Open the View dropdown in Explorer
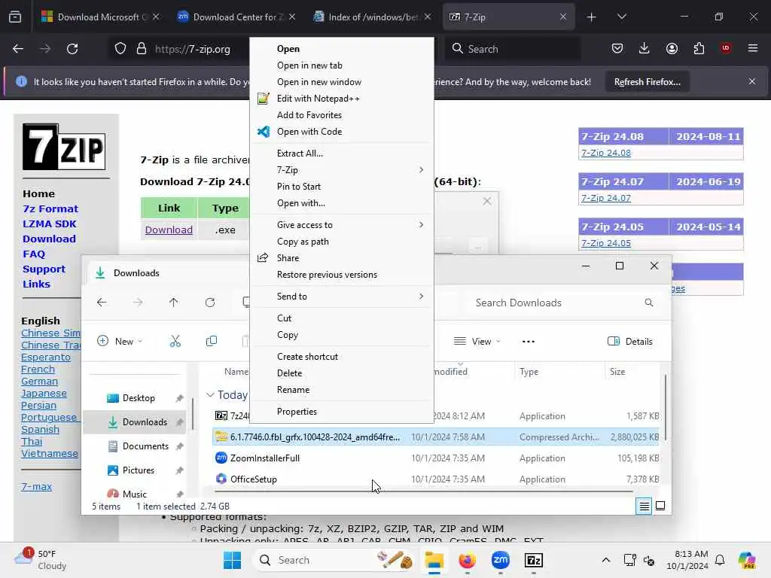The width and height of the screenshot is (771, 578). coord(477,341)
